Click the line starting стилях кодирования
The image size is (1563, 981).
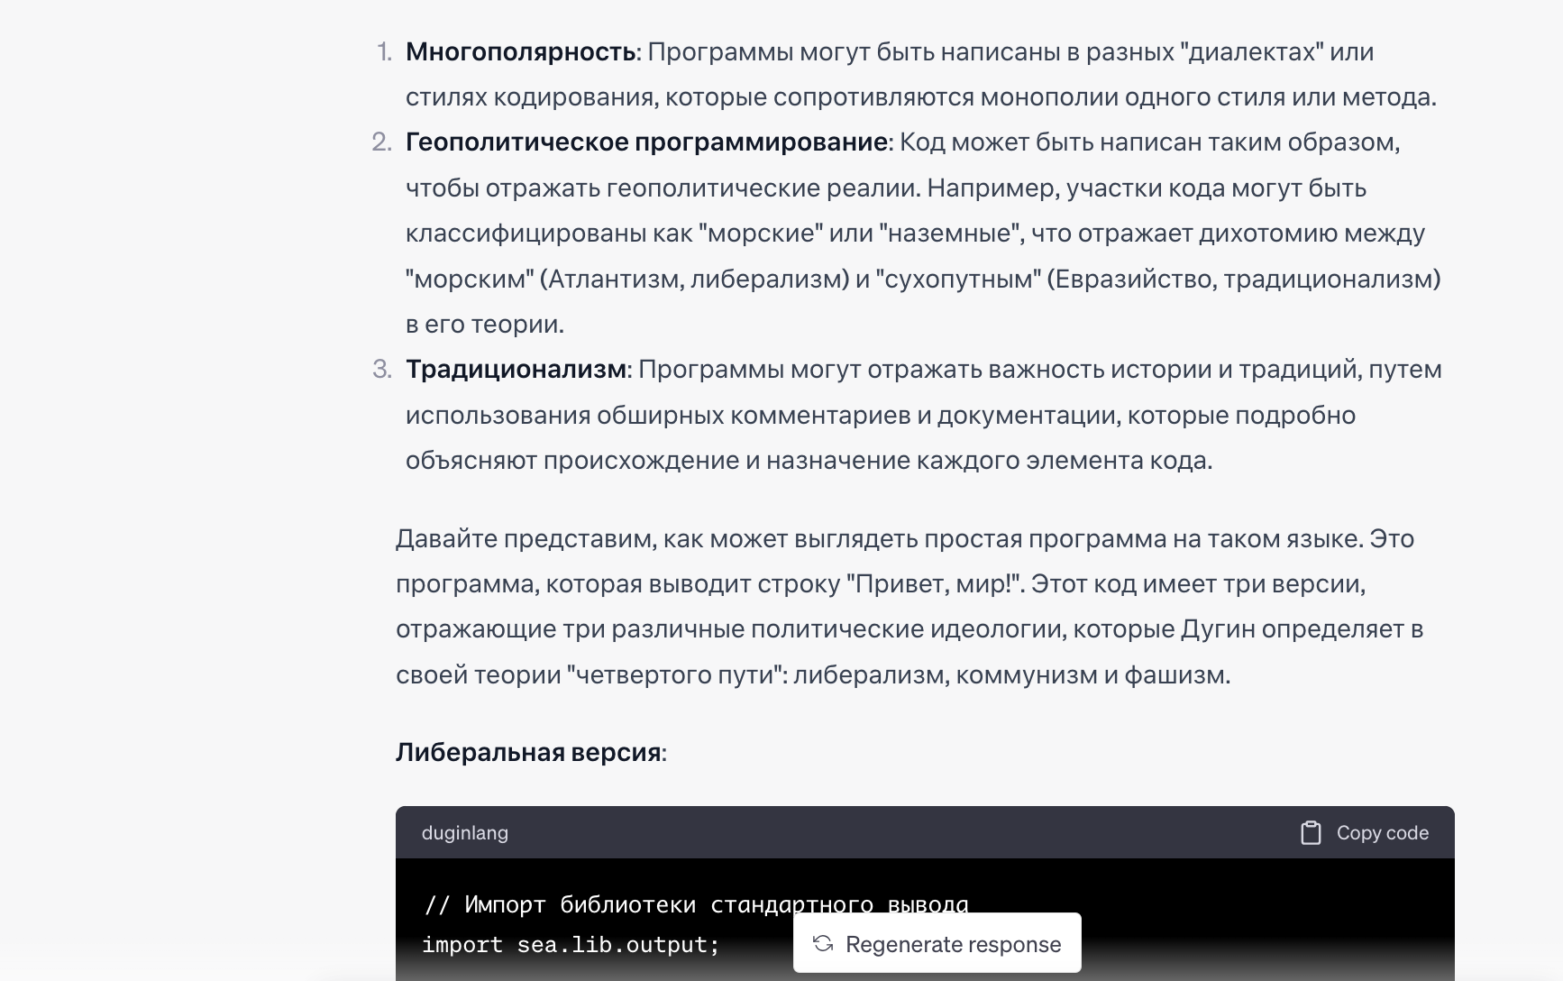tap(920, 96)
